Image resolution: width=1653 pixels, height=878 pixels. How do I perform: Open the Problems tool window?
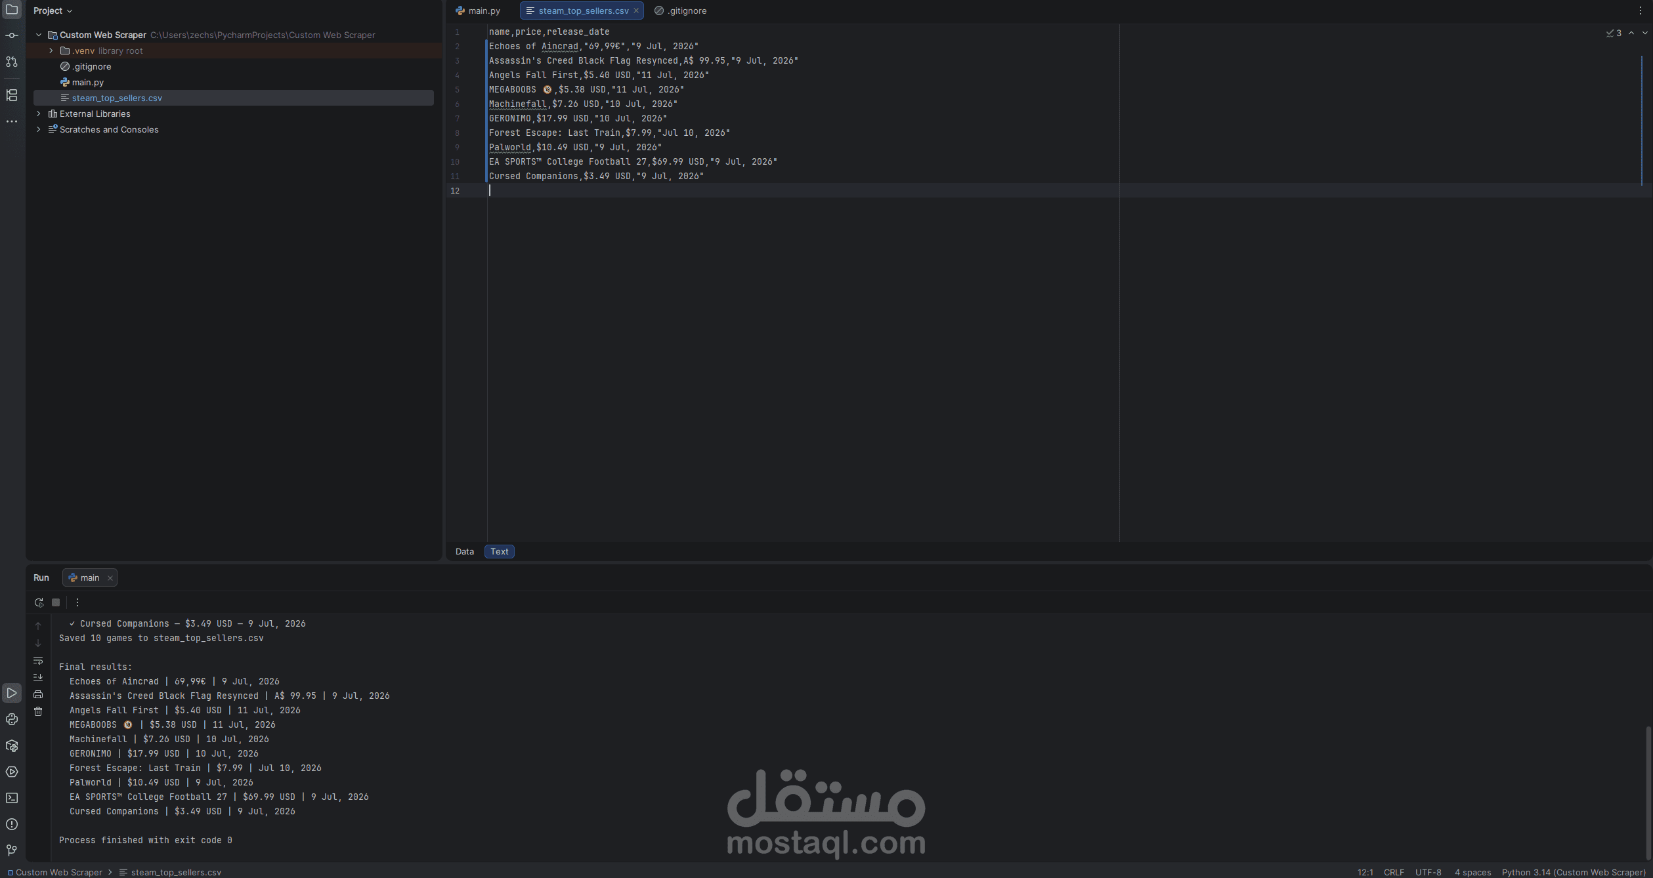pos(12,824)
